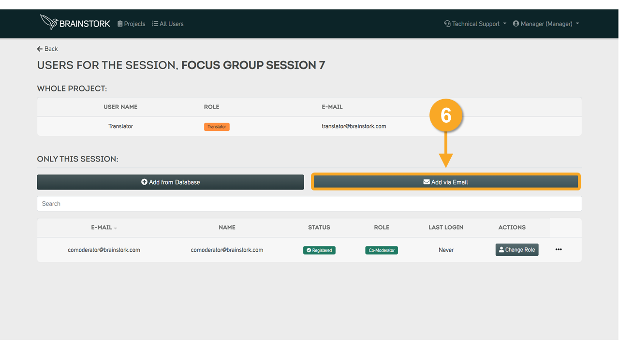619x348 pixels.
Task: Sort by the E-MAIL column arrow
Action: point(116,228)
